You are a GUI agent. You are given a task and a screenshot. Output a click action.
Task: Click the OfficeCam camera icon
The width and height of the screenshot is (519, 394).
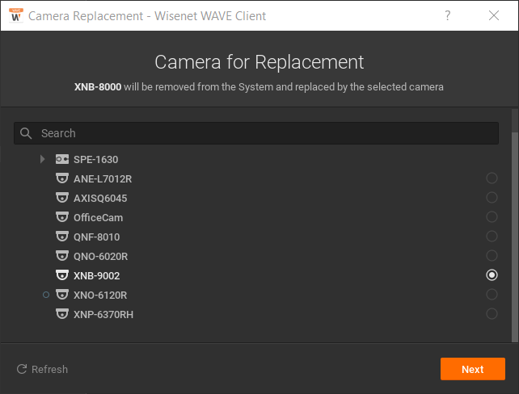click(62, 217)
